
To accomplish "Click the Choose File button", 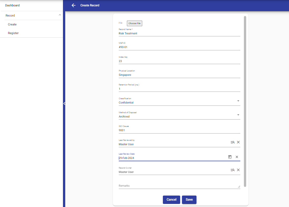I will click(x=134, y=23).
